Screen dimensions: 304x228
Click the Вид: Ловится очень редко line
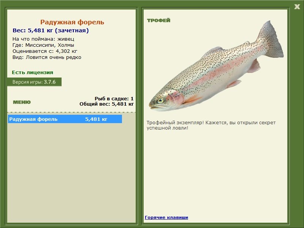pos(47,57)
